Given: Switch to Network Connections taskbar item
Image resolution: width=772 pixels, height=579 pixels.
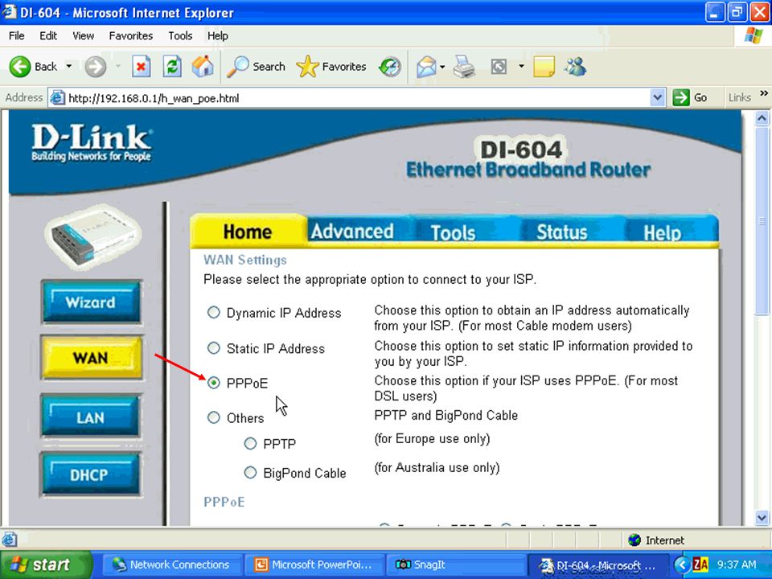Looking at the screenshot, I should click(x=171, y=565).
